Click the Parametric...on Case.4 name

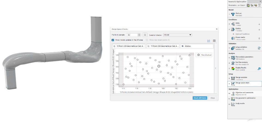[x=237, y=5]
